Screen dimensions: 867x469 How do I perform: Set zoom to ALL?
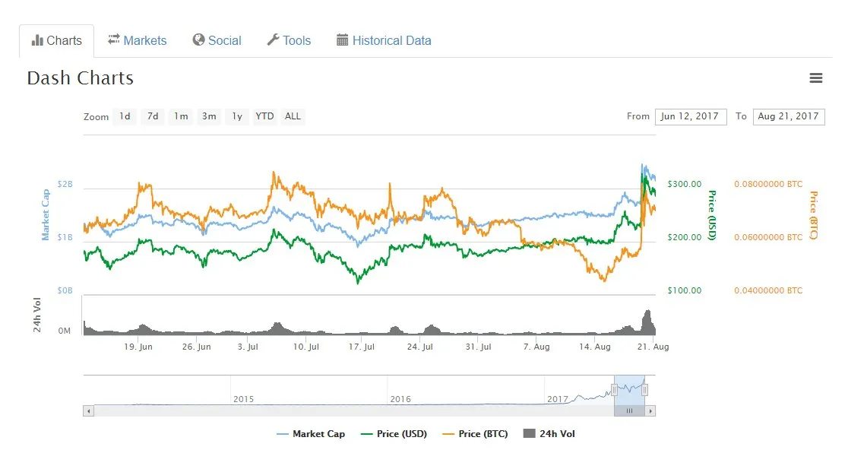pos(293,116)
